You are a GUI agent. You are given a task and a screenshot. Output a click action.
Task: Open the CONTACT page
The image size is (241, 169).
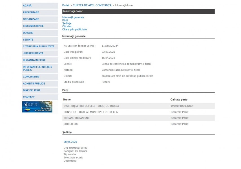[29, 97]
